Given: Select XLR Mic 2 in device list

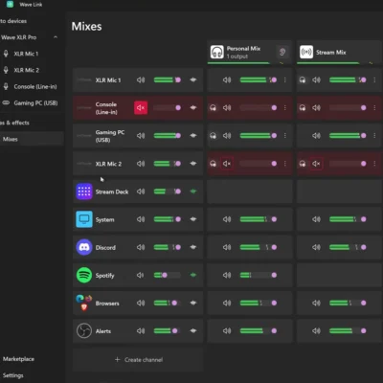Looking at the screenshot, I should point(27,70).
